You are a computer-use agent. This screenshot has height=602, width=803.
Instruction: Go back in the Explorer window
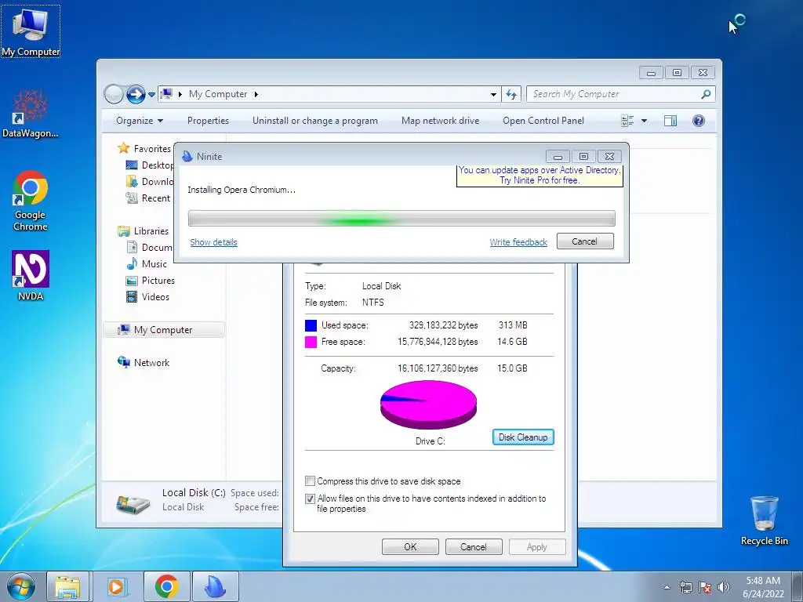(114, 94)
